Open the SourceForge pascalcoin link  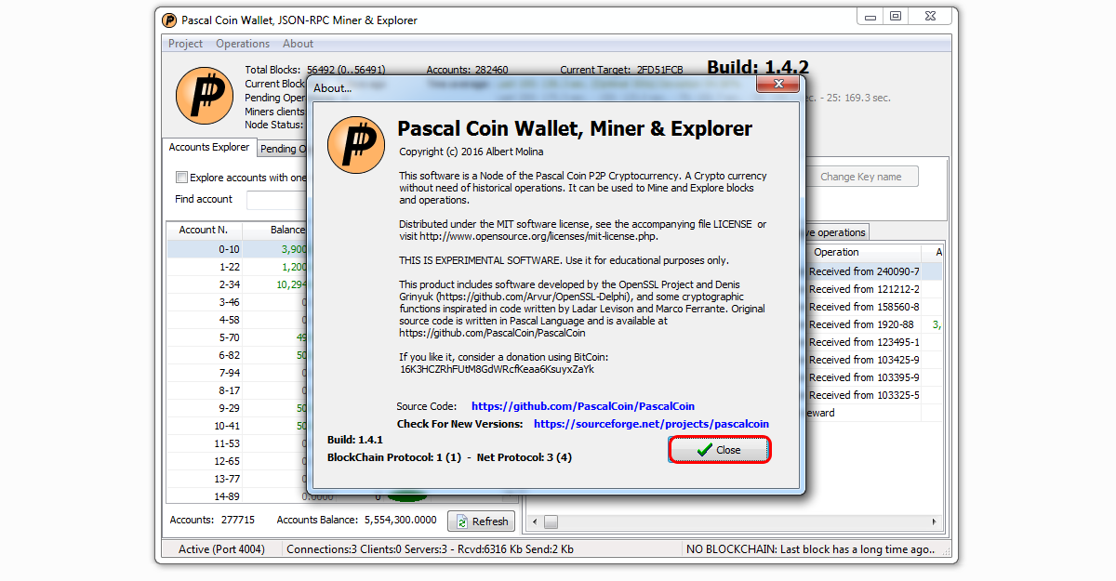point(651,424)
